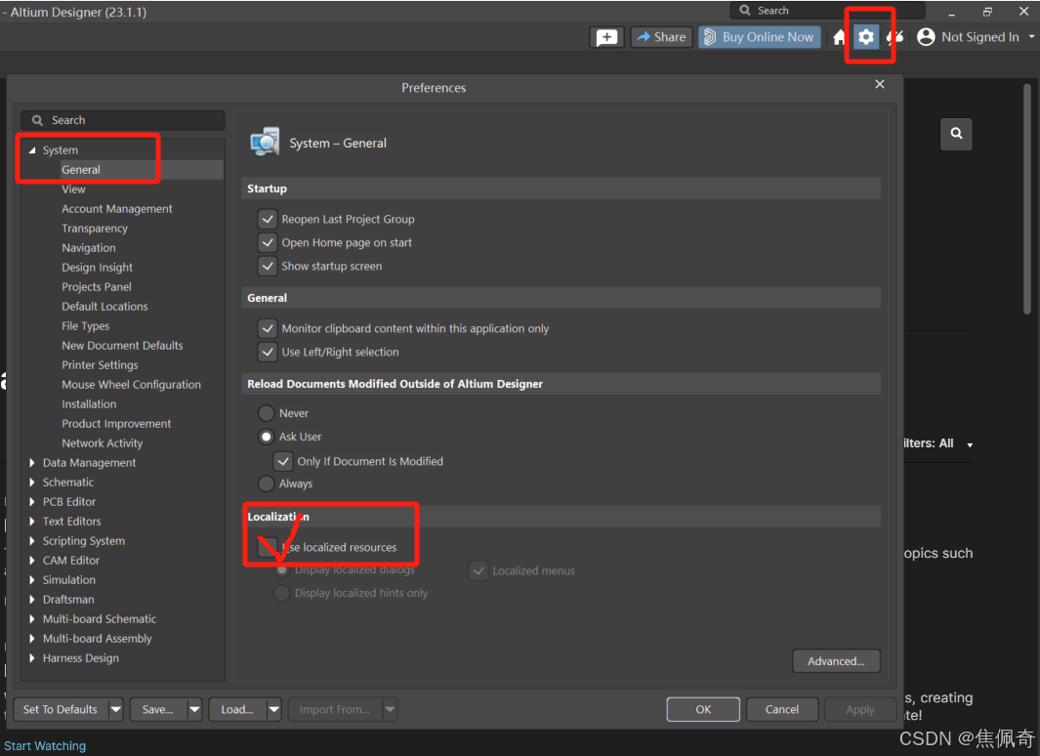This screenshot has width=1040, height=756.
Task: Expand the PCB Editor node
Action: [32, 502]
